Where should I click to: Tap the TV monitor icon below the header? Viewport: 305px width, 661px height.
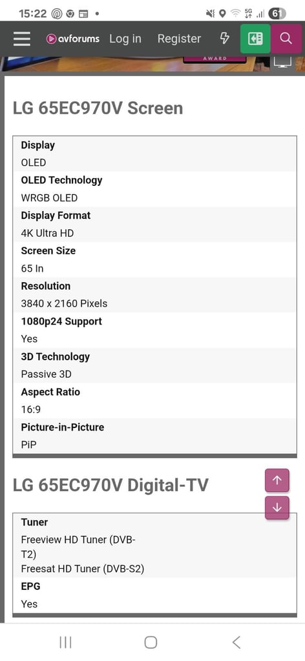tap(282, 62)
